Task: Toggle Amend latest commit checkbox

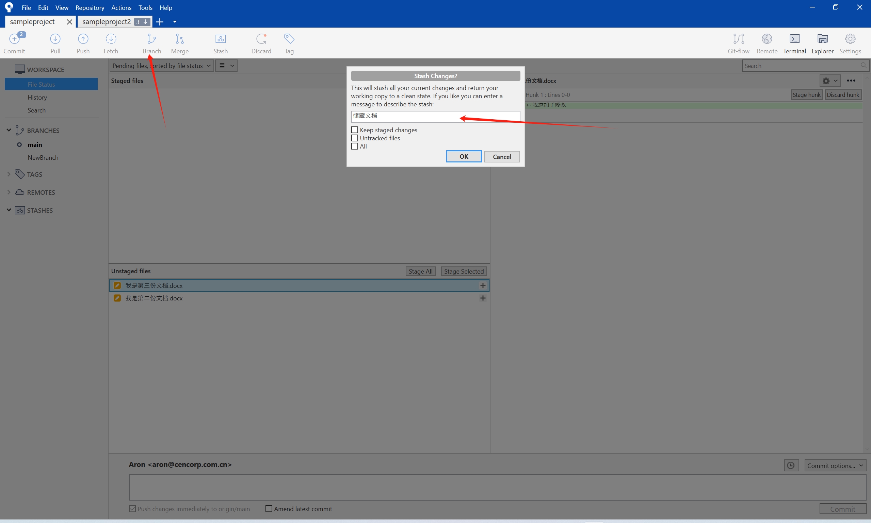Action: [x=269, y=508]
